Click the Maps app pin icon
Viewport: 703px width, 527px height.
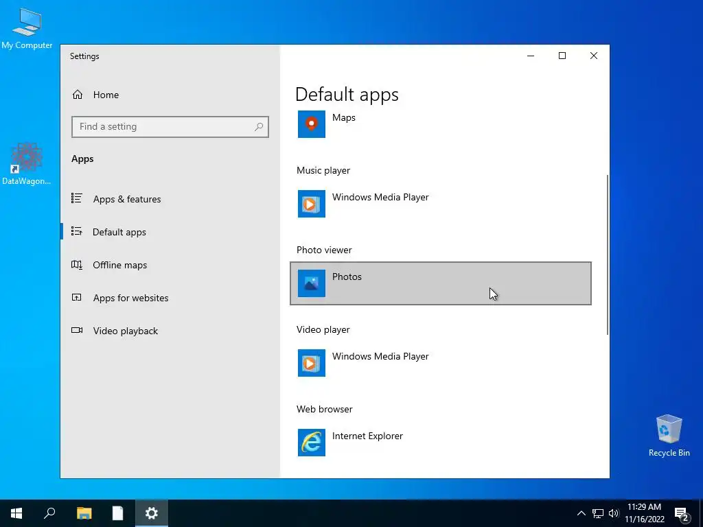coord(312,124)
